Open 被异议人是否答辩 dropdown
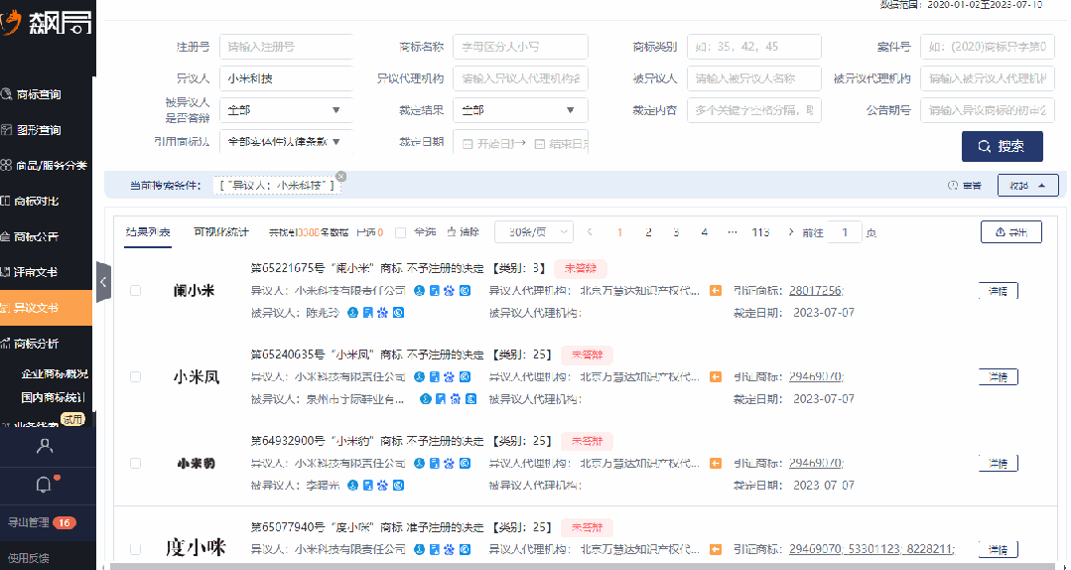Screen dimensions: 1071x570 click(x=286, y=110)
